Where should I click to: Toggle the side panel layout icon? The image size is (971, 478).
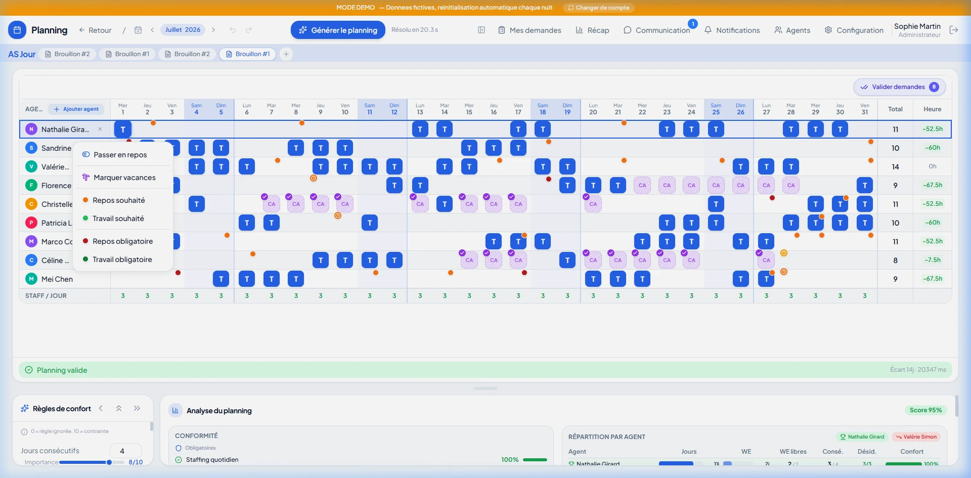(481, 30)
